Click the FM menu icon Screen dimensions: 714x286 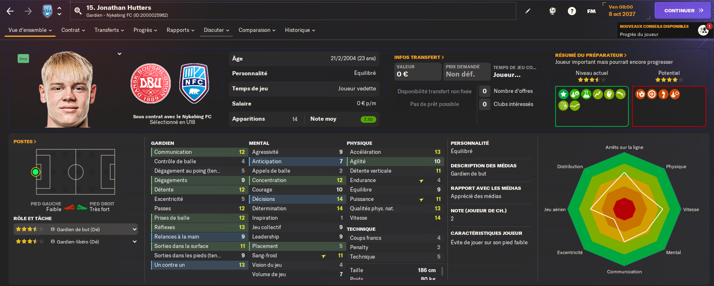click(x=591, y=11)
